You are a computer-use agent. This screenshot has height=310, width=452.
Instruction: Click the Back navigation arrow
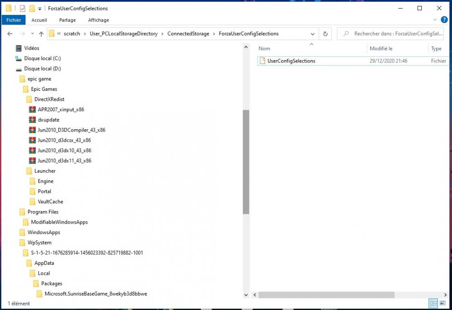10,34
